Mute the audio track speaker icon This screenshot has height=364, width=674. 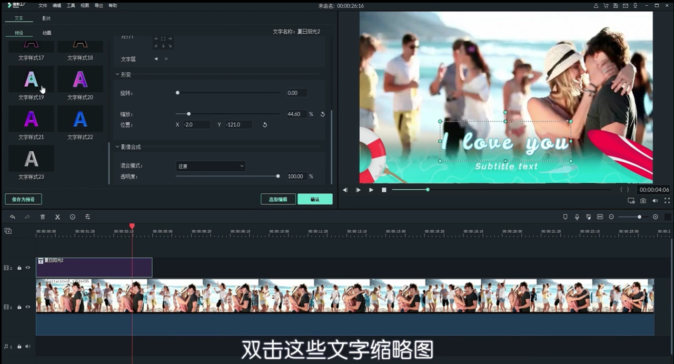click(x=28, y=346)
